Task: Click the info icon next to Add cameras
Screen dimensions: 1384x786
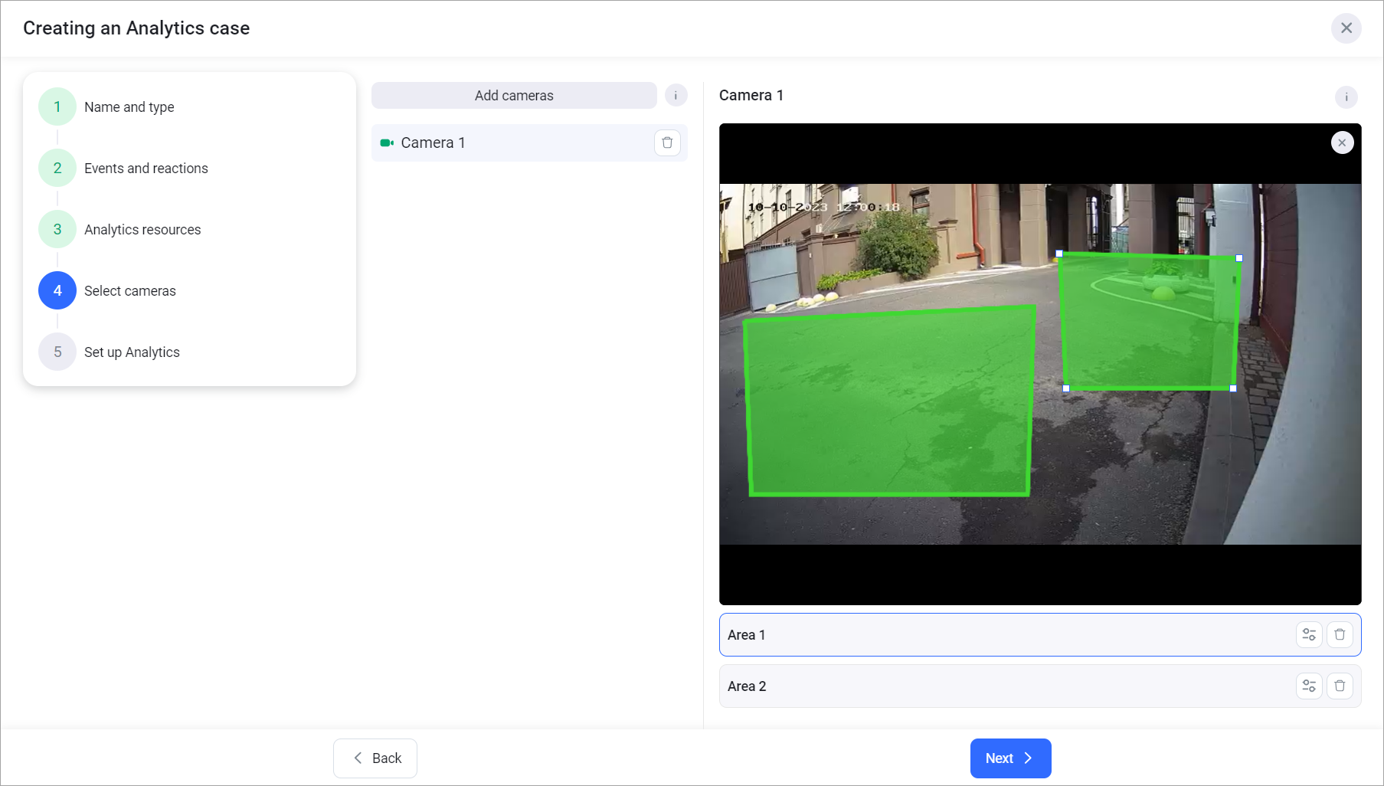Action: point(676,96)
